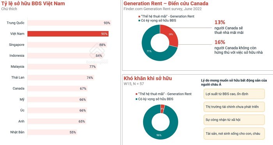273x145 pixels.
Task: Click the 'Generation Rent – Điển cứu Canada' heading
Action: pyautogui.click(x=166, y=3)
